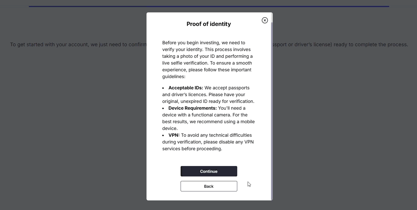Click Continue to proceed with verification
417x210 pixels.
click(208, 171)
